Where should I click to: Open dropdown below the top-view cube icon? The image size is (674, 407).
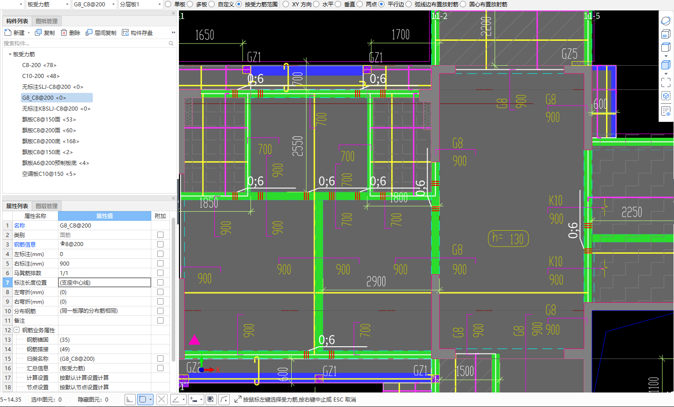pos(666,56)
